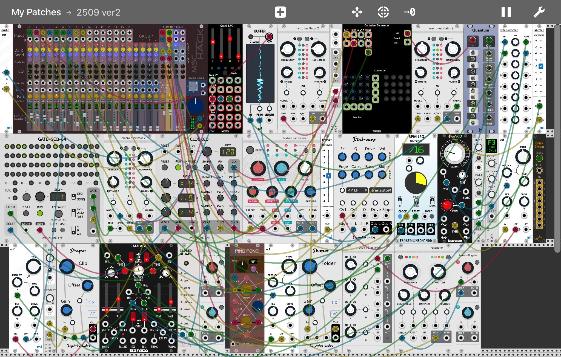Screen dimensions: 561x357
Task: Open the 1 X dropdown on Clip Shaper
Action: coord(91,303)
